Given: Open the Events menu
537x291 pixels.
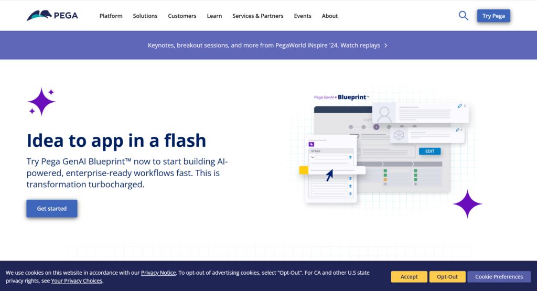Looking at the screenshot, I should click(303, 16).
